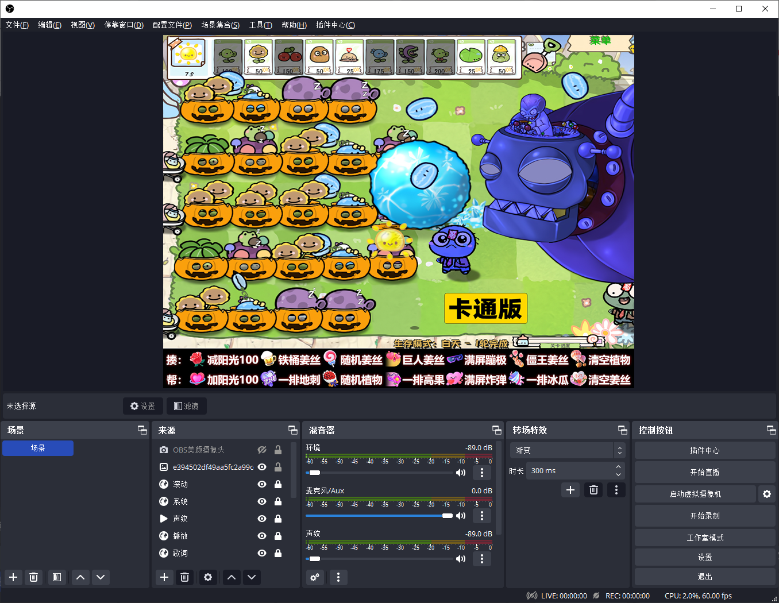This screenshot has height=603, width=779.
Task: Open advanced audio properties gear icon
Action: click(315, 577)
